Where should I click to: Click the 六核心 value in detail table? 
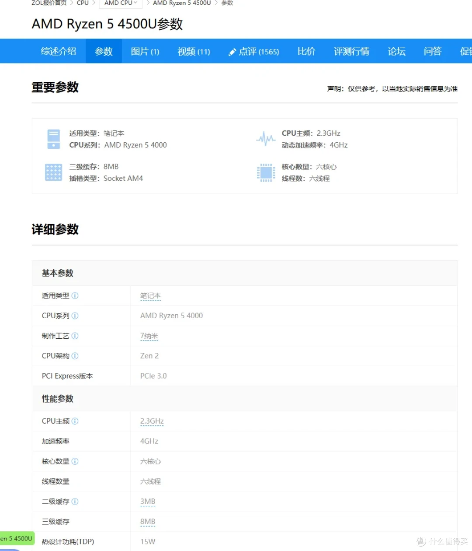point(150,461)
